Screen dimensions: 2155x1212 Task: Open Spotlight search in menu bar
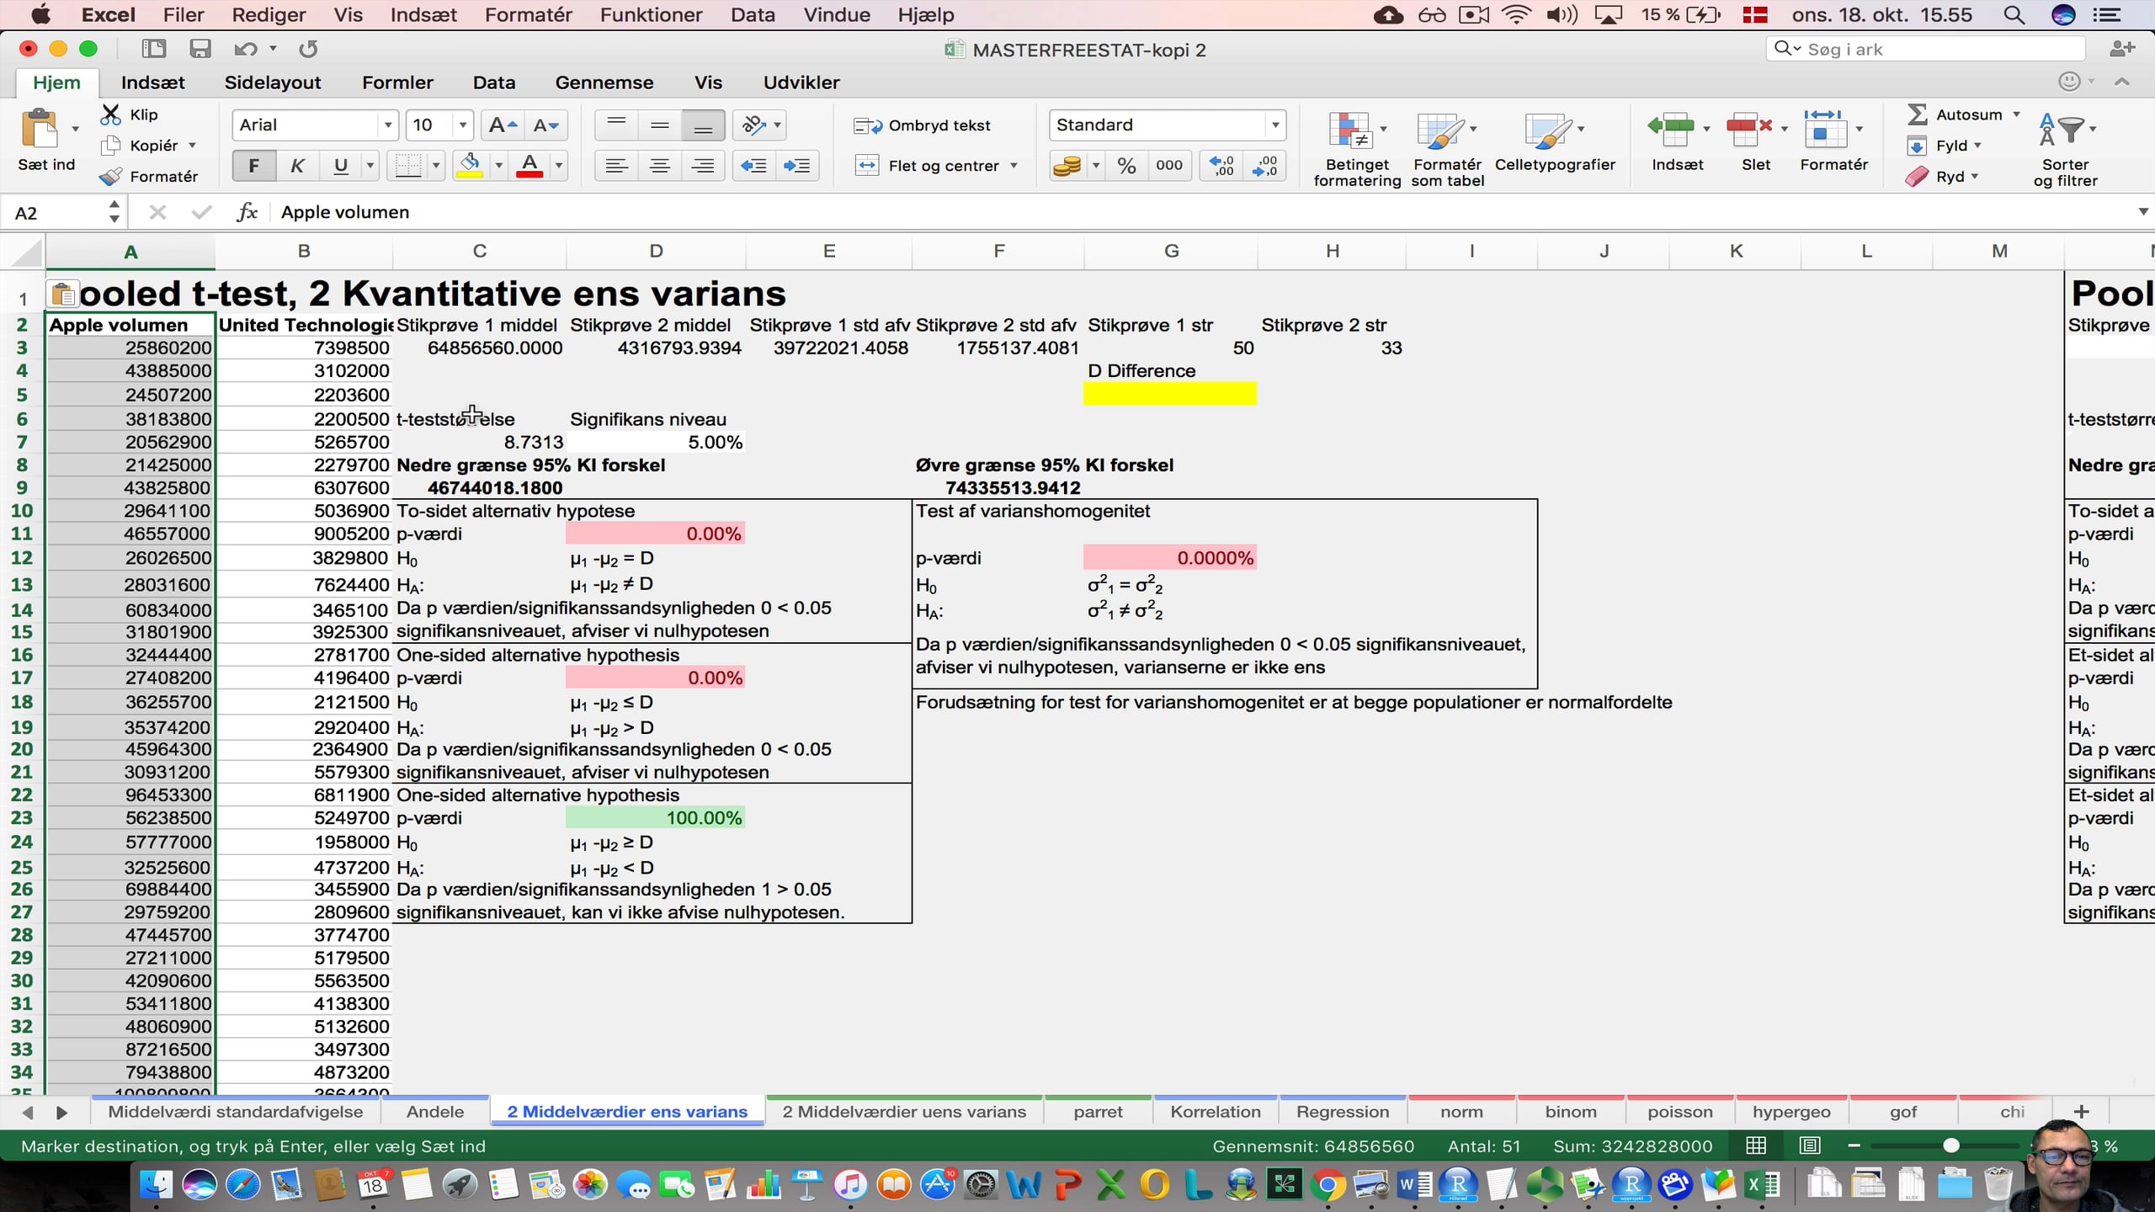[x=2014, y=15]
